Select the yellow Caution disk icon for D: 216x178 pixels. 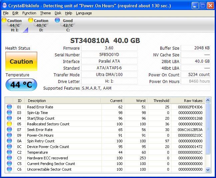click(31, 20)
